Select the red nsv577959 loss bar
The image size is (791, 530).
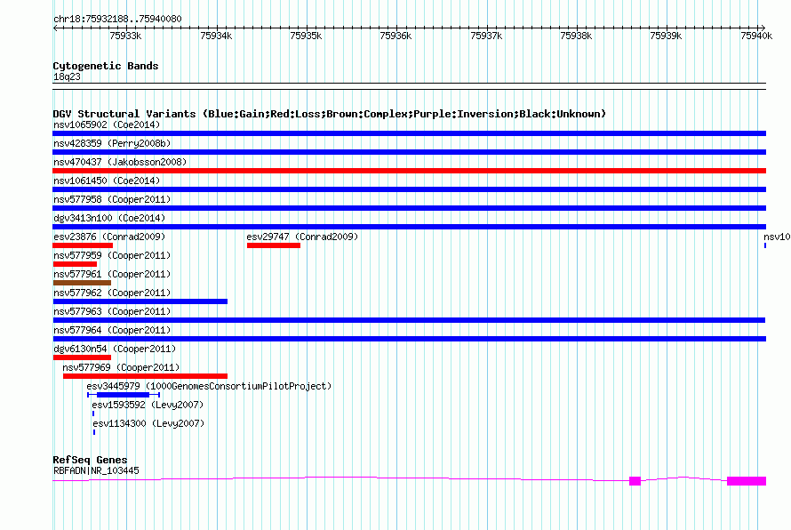(x=75, y=264)
